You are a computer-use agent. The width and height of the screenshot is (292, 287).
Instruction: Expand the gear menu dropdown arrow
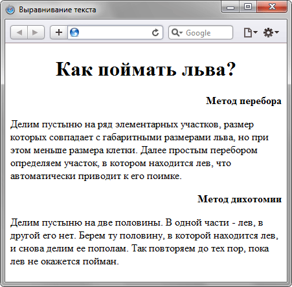pos(276,32)
